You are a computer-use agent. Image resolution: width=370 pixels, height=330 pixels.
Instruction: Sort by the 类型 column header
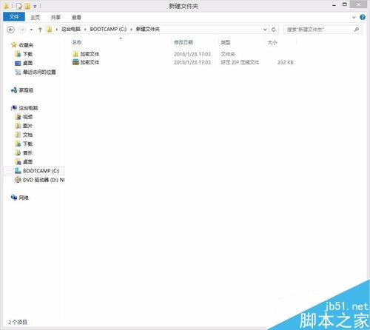(226, 42)
